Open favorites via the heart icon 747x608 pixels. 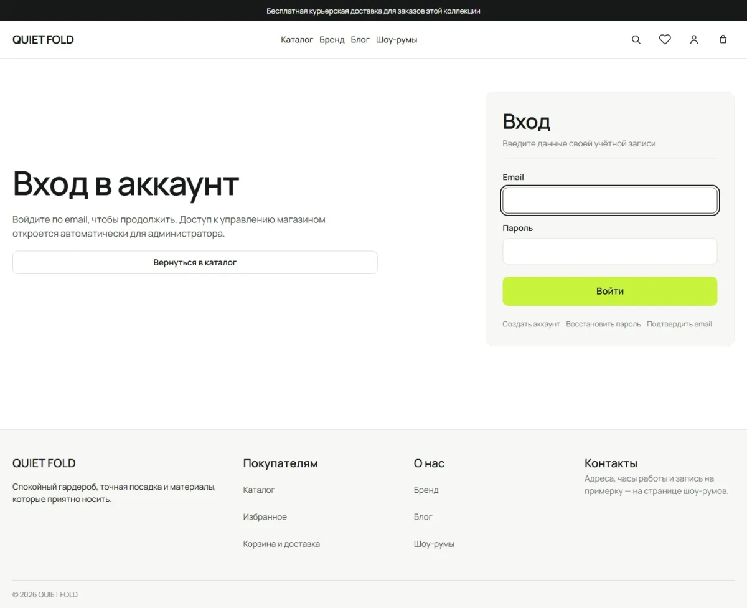tap(665, 39)
